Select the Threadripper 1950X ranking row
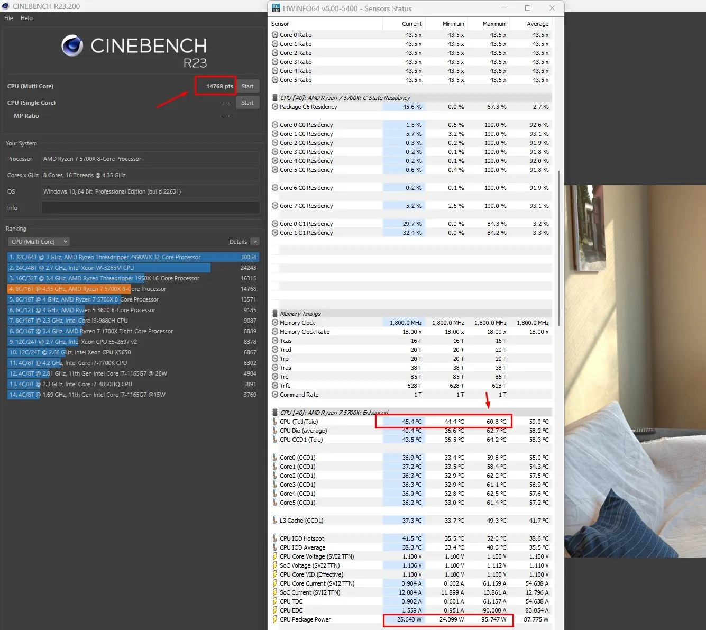 (133, 278)
